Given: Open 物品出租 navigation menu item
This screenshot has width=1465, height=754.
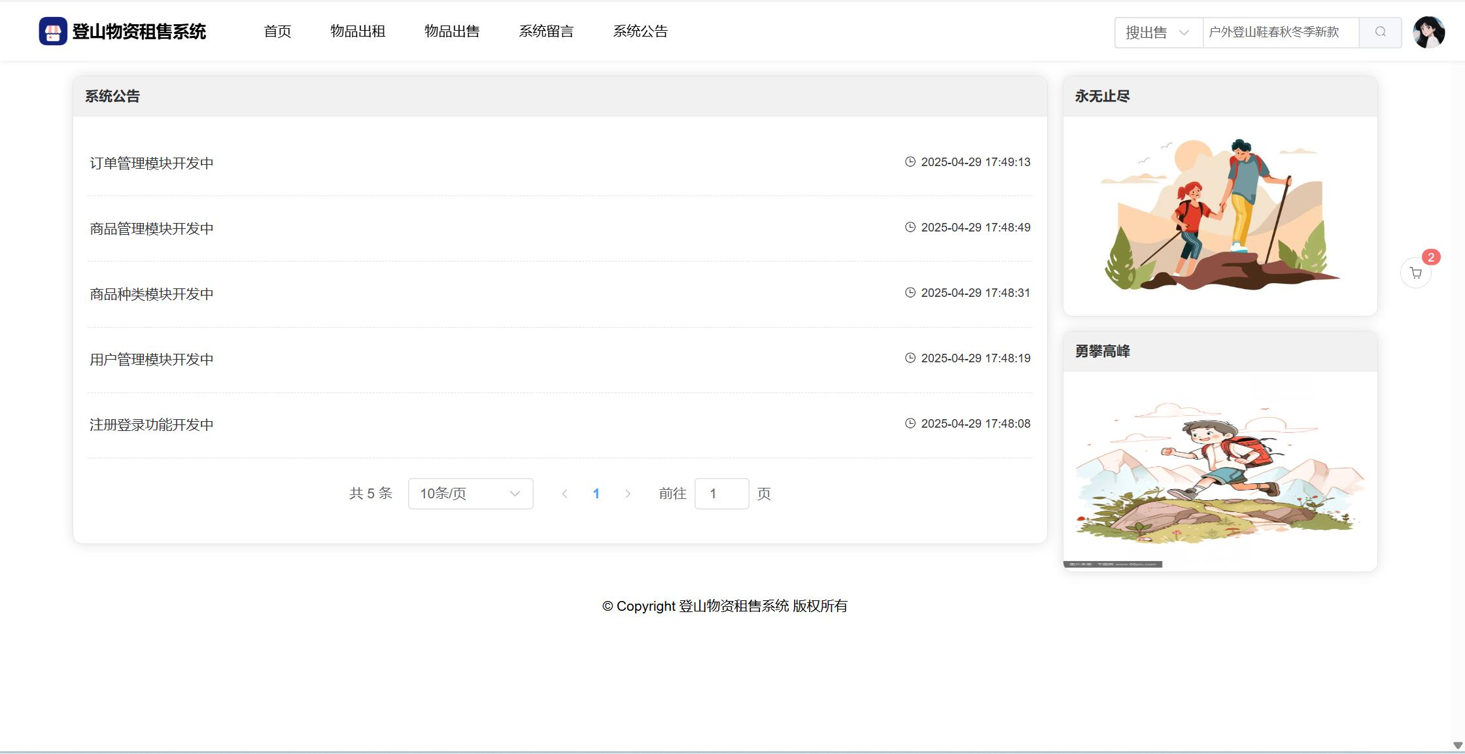Looking at the screenshot, I should click(358, 31).
